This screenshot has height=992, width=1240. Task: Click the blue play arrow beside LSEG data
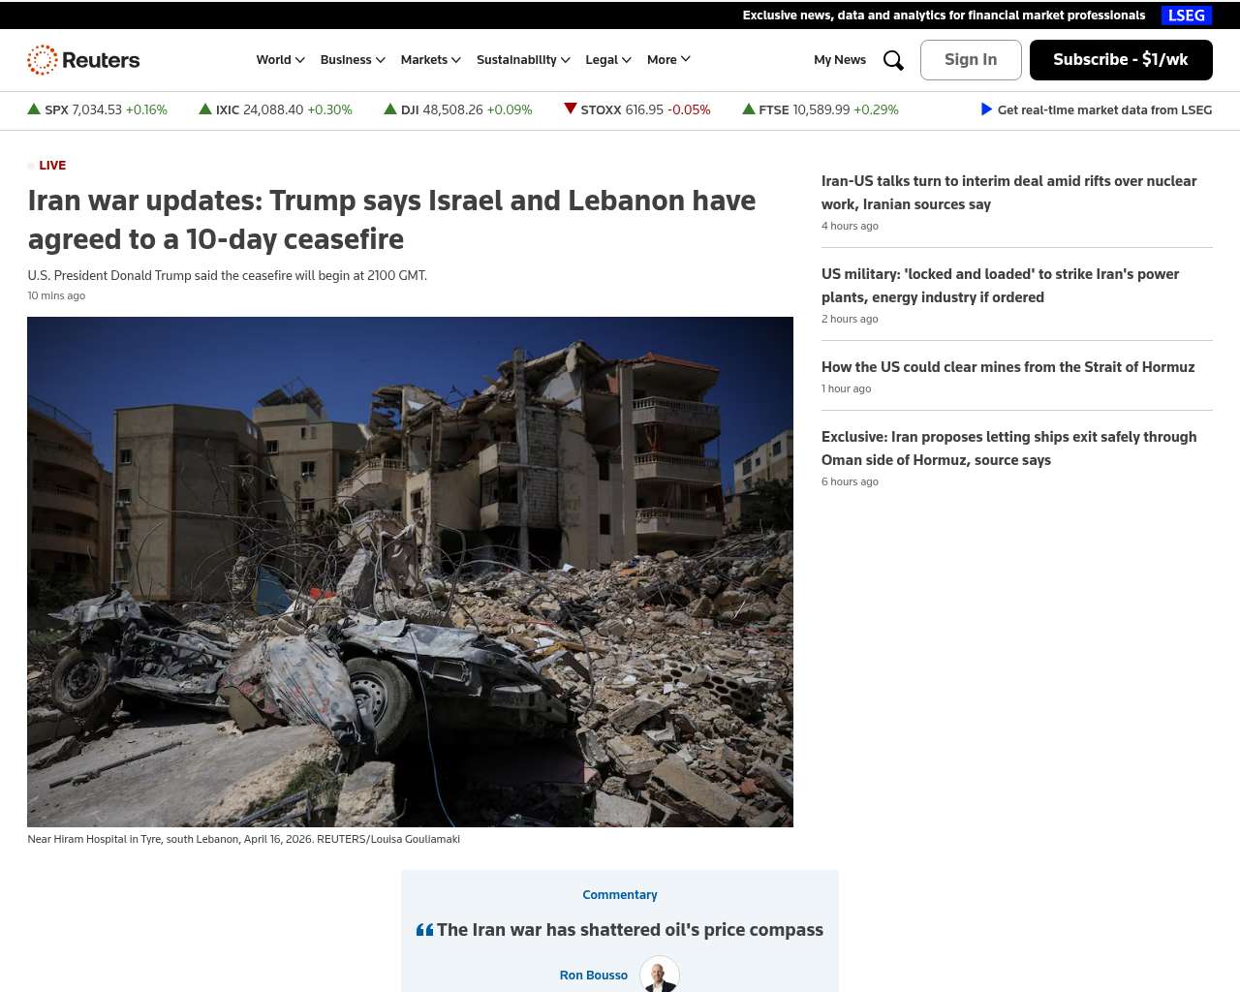[986, 109]
